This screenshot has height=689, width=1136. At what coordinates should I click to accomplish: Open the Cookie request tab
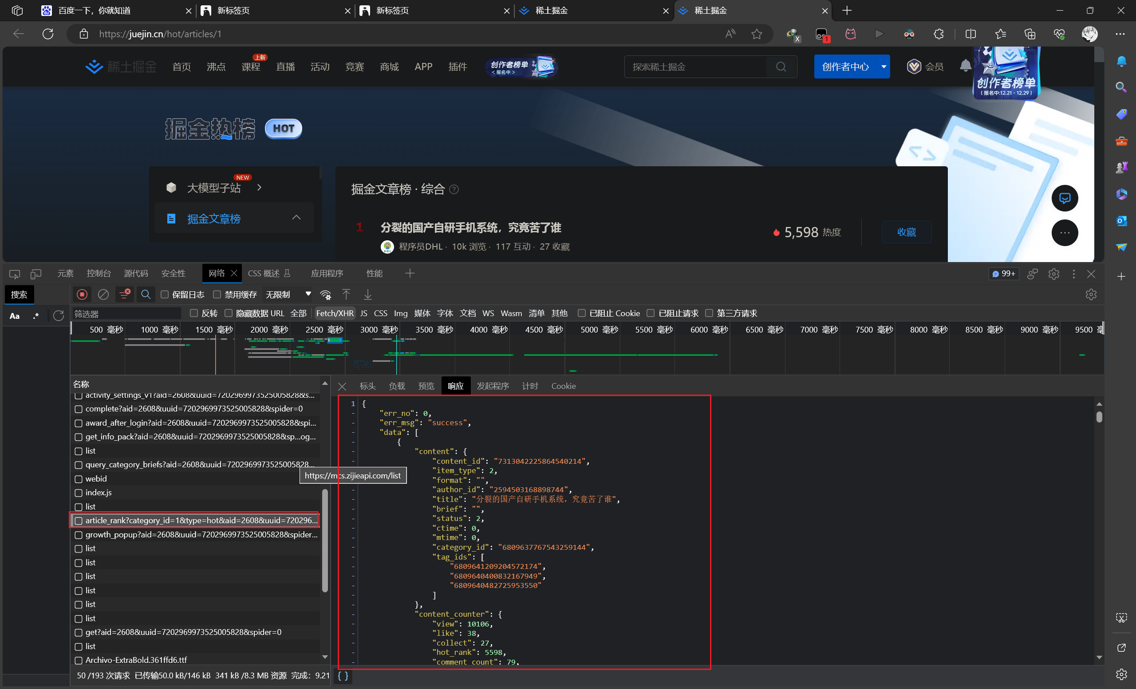point(564,386)
